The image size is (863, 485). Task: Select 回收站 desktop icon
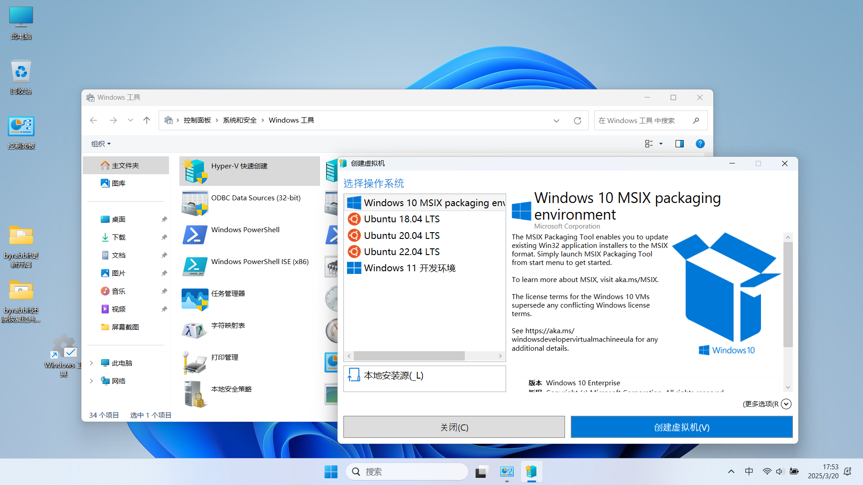[x=21, y=77]
